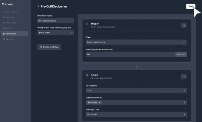Viewport: 202px width, 122px height.
Task: Remove the Attendees tag
Action: coord(99,102)
